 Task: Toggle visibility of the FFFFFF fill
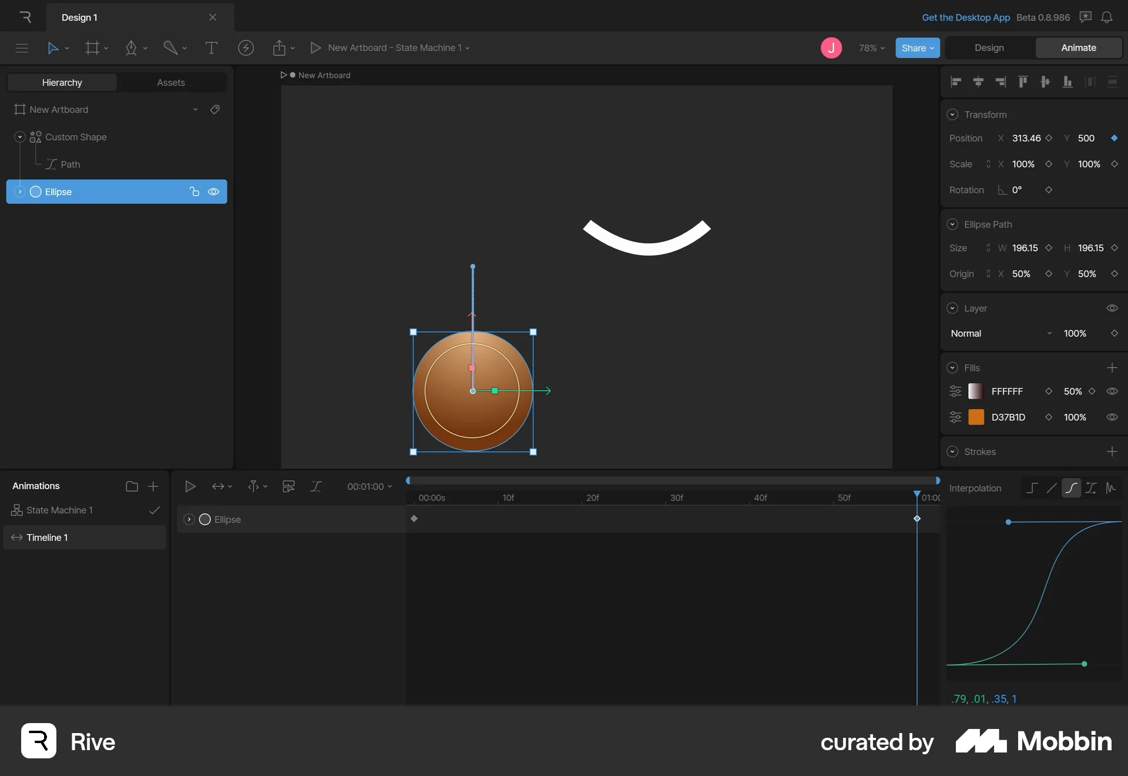click(1112, 392)
